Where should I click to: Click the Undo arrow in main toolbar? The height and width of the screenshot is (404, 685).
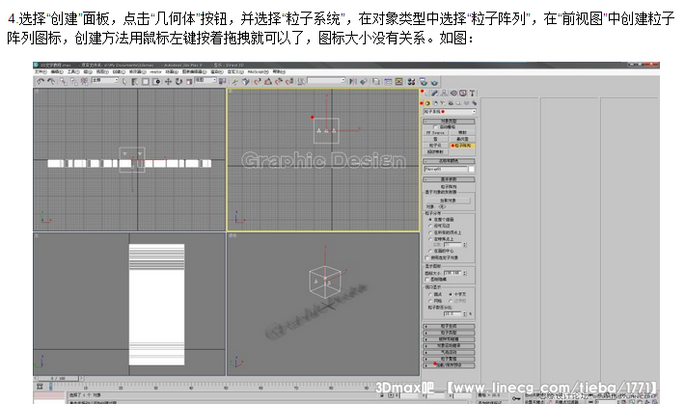click(x=39, y=80)
